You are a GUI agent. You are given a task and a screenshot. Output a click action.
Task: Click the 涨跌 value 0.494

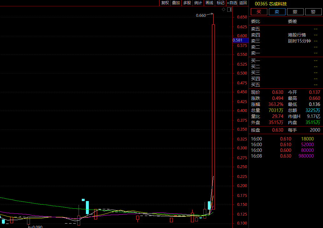[278, 98]
